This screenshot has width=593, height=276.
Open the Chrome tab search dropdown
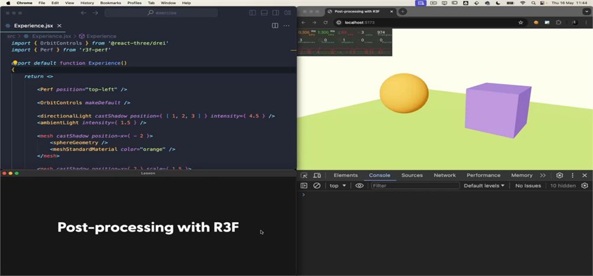point(586,11)
